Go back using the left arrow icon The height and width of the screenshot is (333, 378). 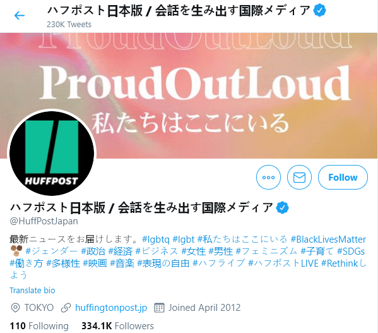[20, 16]
